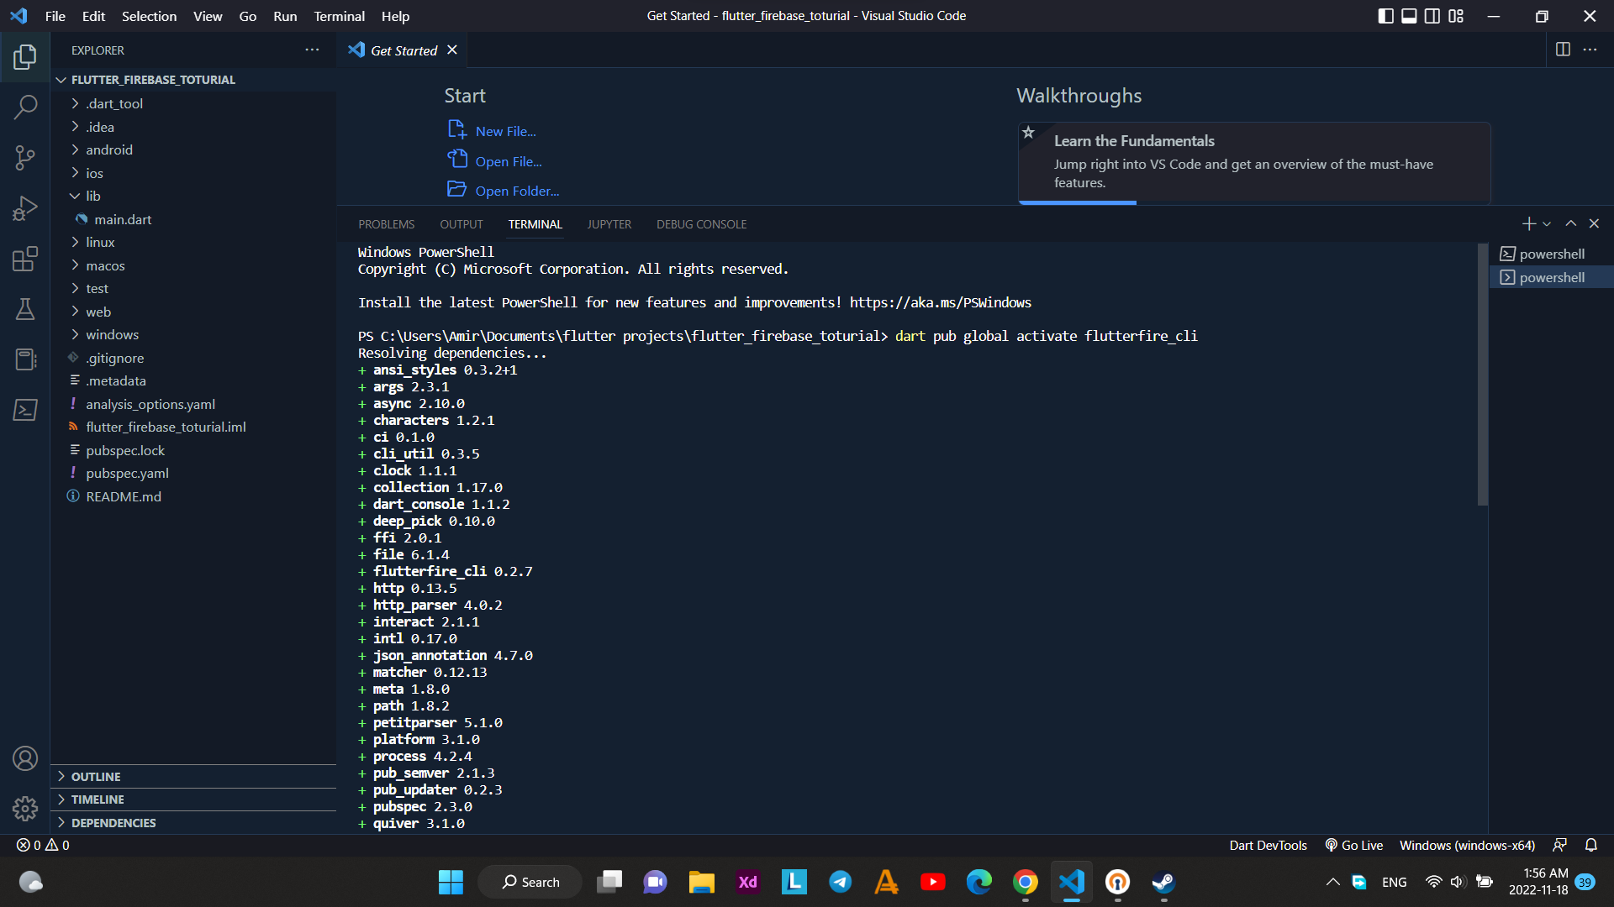Switch to the Jupyter tab

(609, 224)
